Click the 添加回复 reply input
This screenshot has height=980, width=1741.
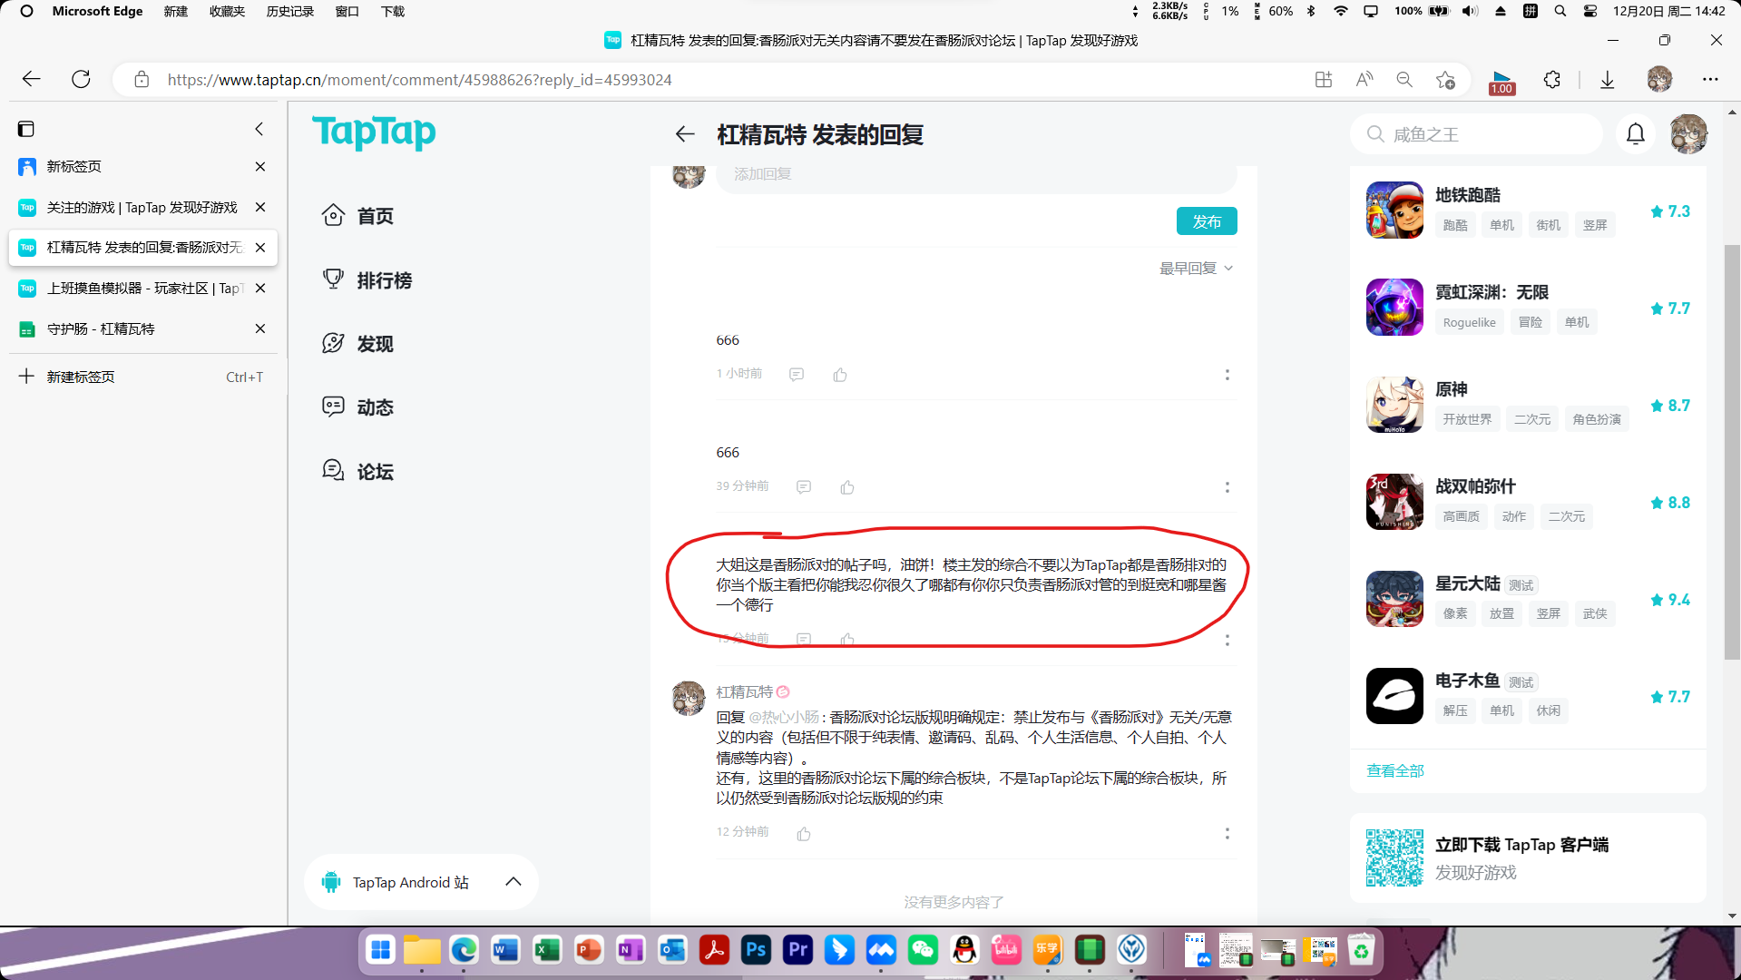976,174
